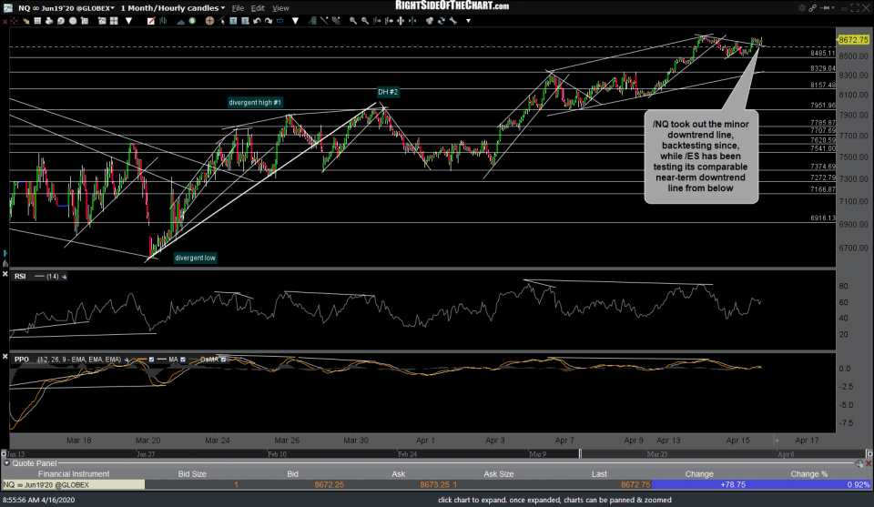Click the scrollbar right arrow near Apr 6
This screenshot has height=507, width=874.
tap(869, 454)
